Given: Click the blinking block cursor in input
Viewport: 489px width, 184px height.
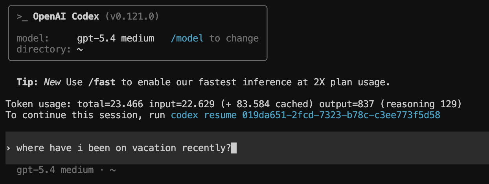Looking at the screenshot, I should coord(234,148).
